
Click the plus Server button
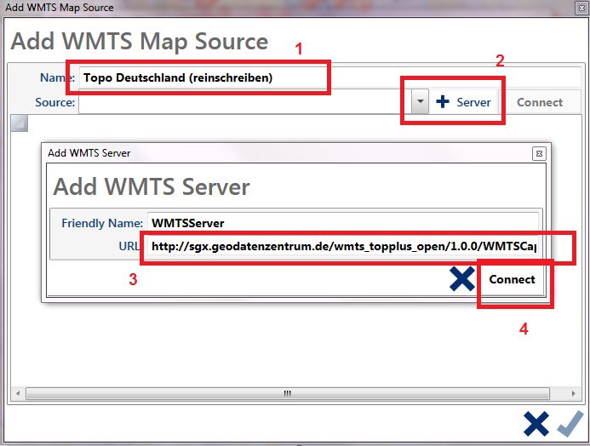(x=464, y=102)
